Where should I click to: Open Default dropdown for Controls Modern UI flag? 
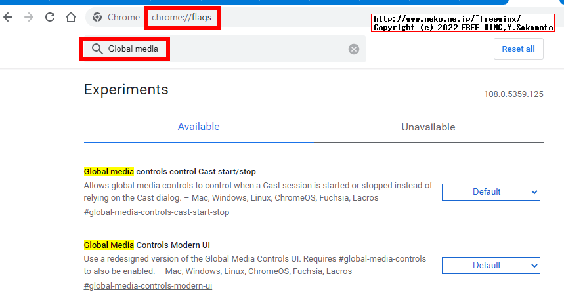[491, 266]
